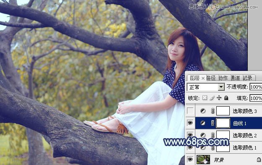Select mask thumbnail of 选取颜色 3

point(223,111)
